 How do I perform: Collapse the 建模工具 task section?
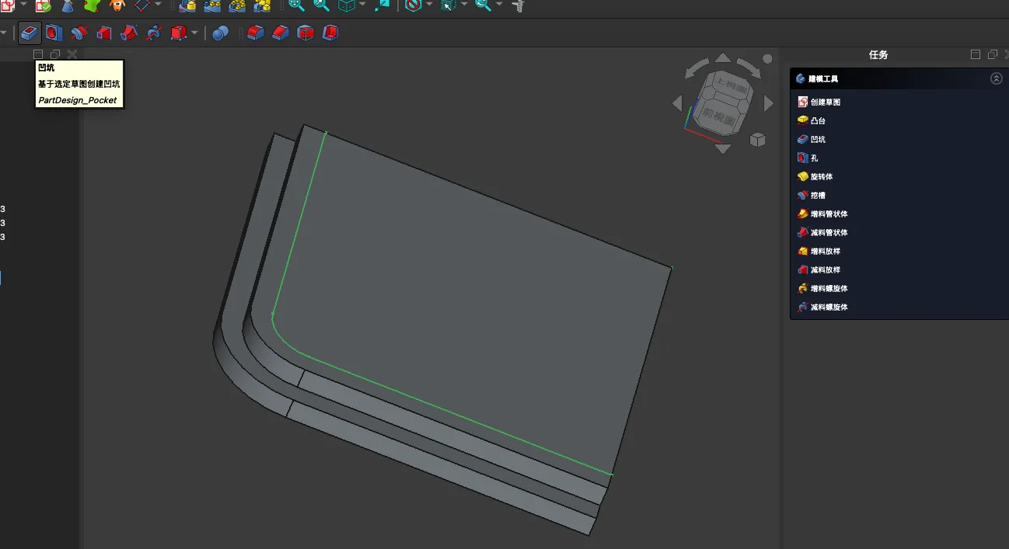coord(996,78)
